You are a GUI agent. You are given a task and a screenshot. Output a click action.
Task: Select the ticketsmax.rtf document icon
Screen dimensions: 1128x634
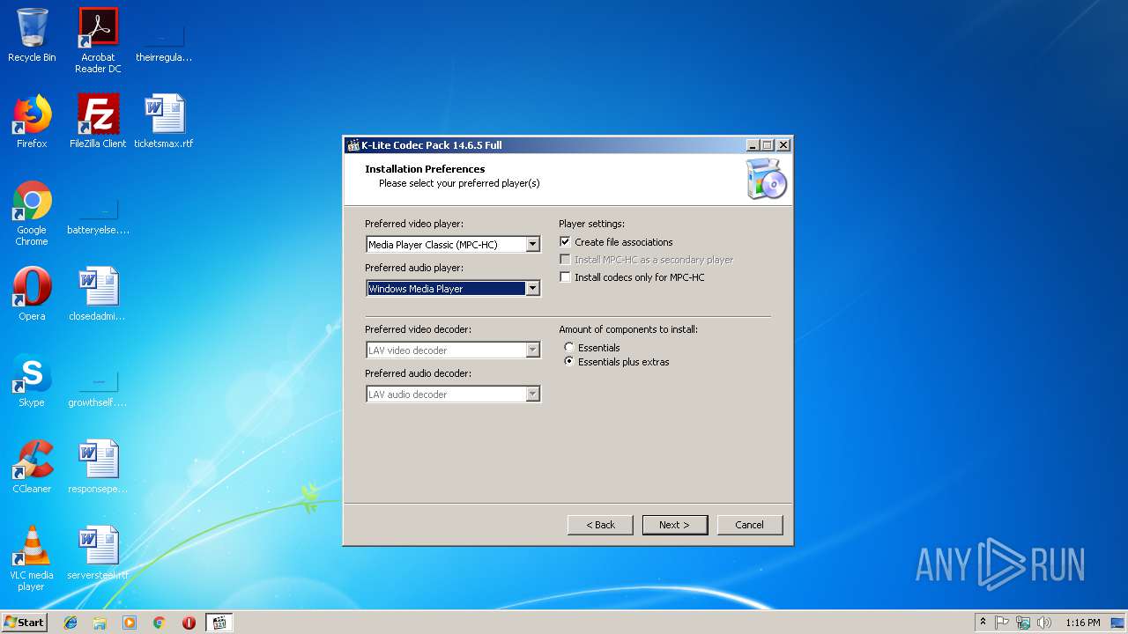point(164,122)
